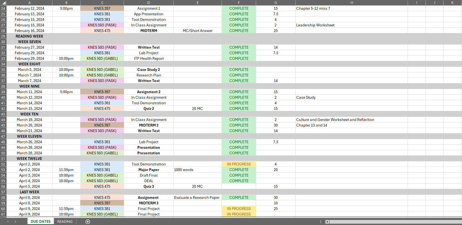Click the 'READING WEEK' header cell
Viewport: 462px width, 225px height.
(29, 36)
